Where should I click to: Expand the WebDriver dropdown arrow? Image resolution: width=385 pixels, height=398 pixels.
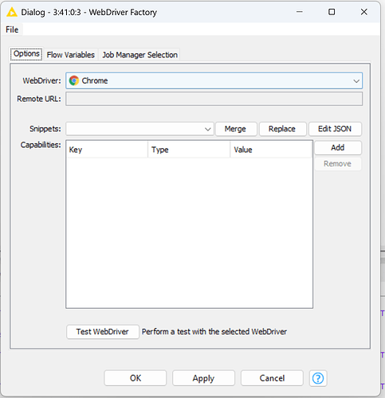coord(356,81)
